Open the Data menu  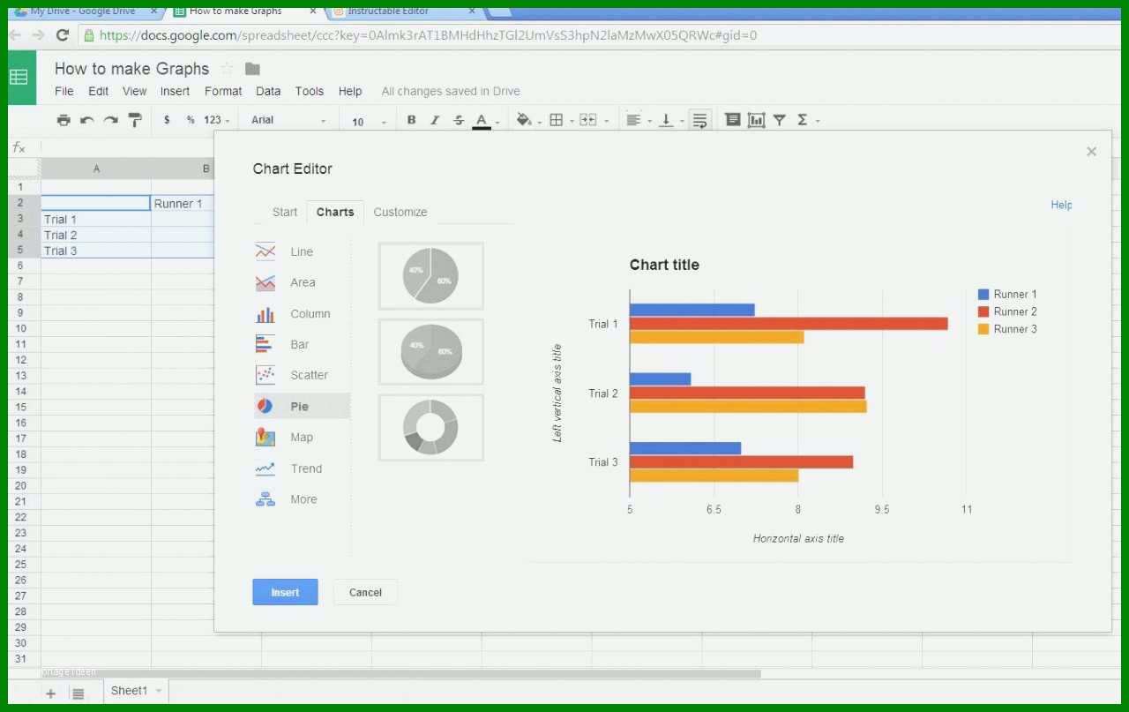click(x=268, y=91)
